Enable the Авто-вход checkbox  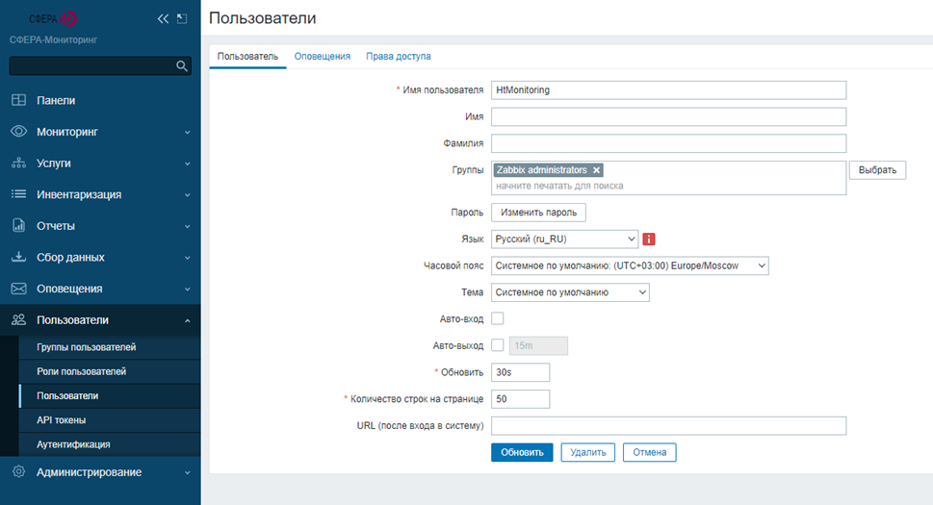[x=498, y=318]
